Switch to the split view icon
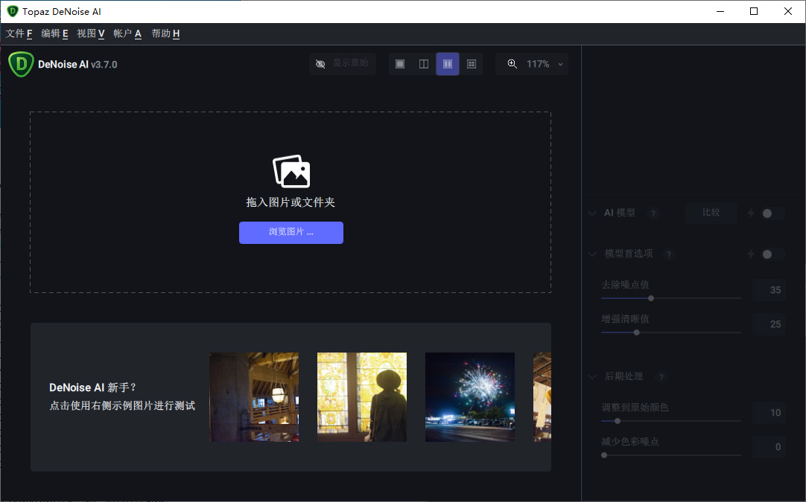The height and width of the screenshot is (502, 806). 424,64
